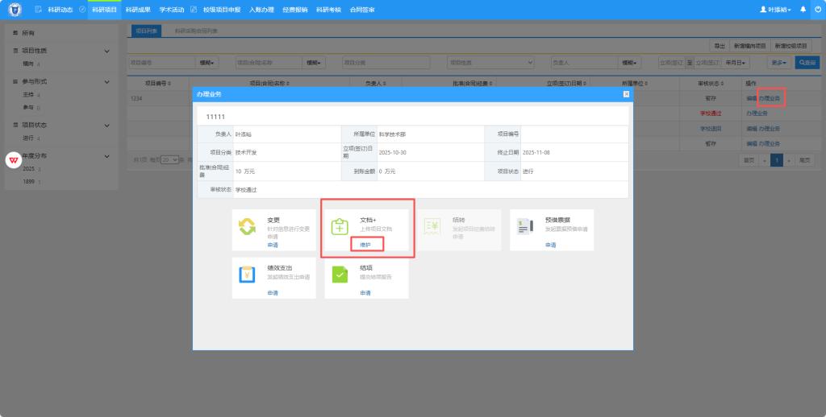This screenshot has width=826, height=417.
Task: Switch to the 经费报销 menu
Action: tap(295, 10)
